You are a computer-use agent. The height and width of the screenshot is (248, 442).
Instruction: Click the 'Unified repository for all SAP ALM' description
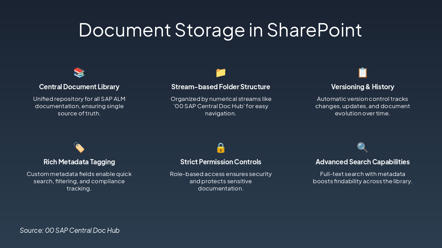pos(79,106)
